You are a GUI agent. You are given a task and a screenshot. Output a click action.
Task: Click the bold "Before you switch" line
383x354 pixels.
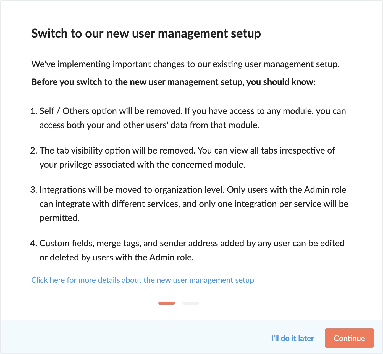tap(173, 82)
